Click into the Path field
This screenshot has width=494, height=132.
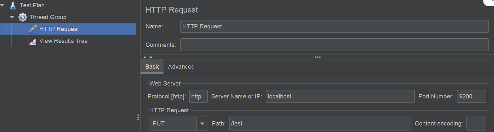click(x=320, y=124)
